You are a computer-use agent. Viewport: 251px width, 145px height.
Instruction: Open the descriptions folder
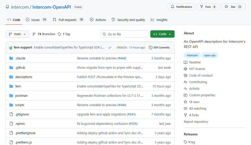point(24,77)
